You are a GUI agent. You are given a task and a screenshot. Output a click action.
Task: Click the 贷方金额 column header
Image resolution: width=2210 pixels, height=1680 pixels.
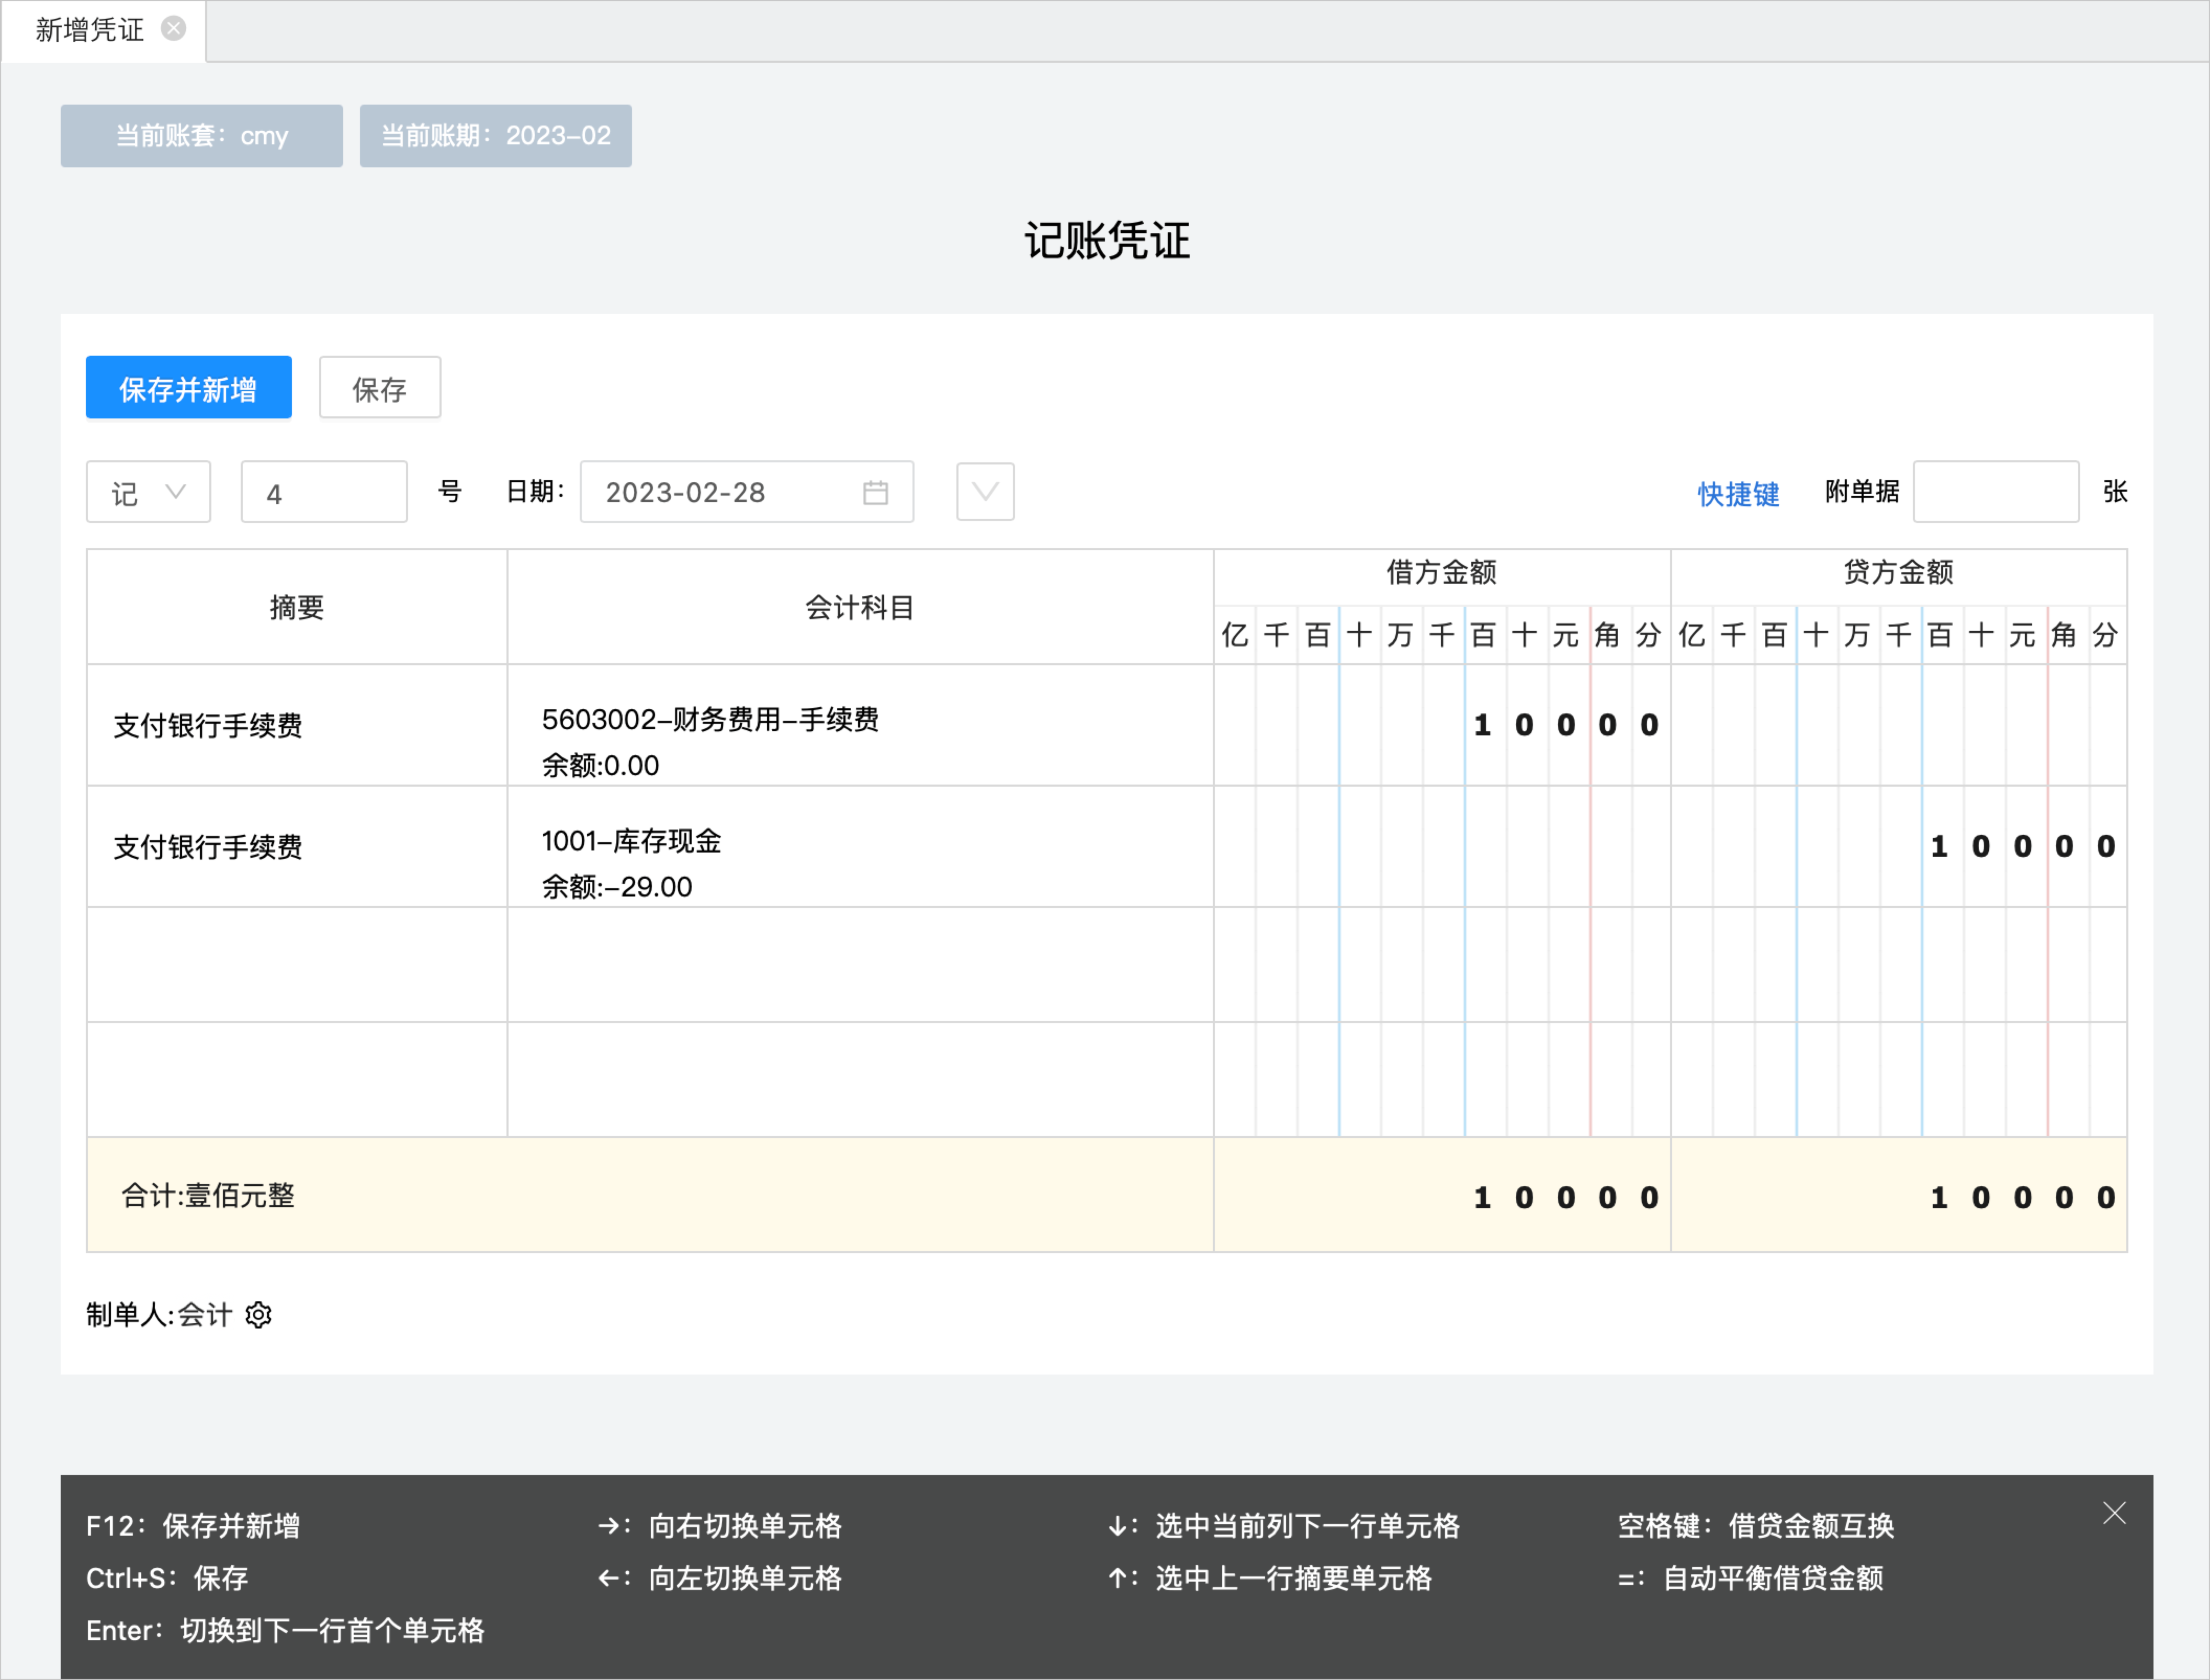[x=1899, y=573]
